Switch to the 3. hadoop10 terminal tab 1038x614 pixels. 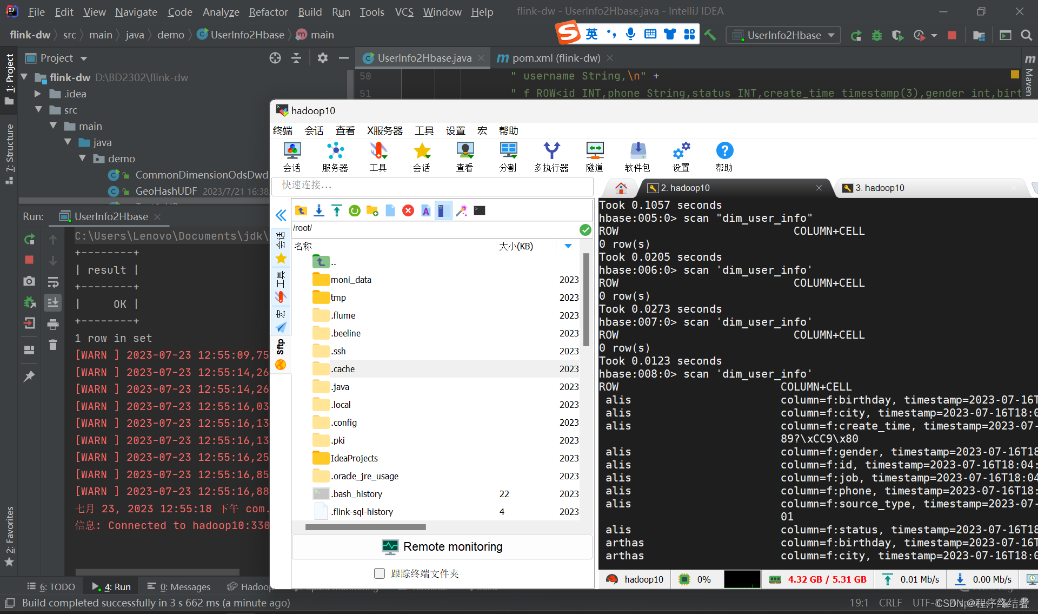pos(879,188)
